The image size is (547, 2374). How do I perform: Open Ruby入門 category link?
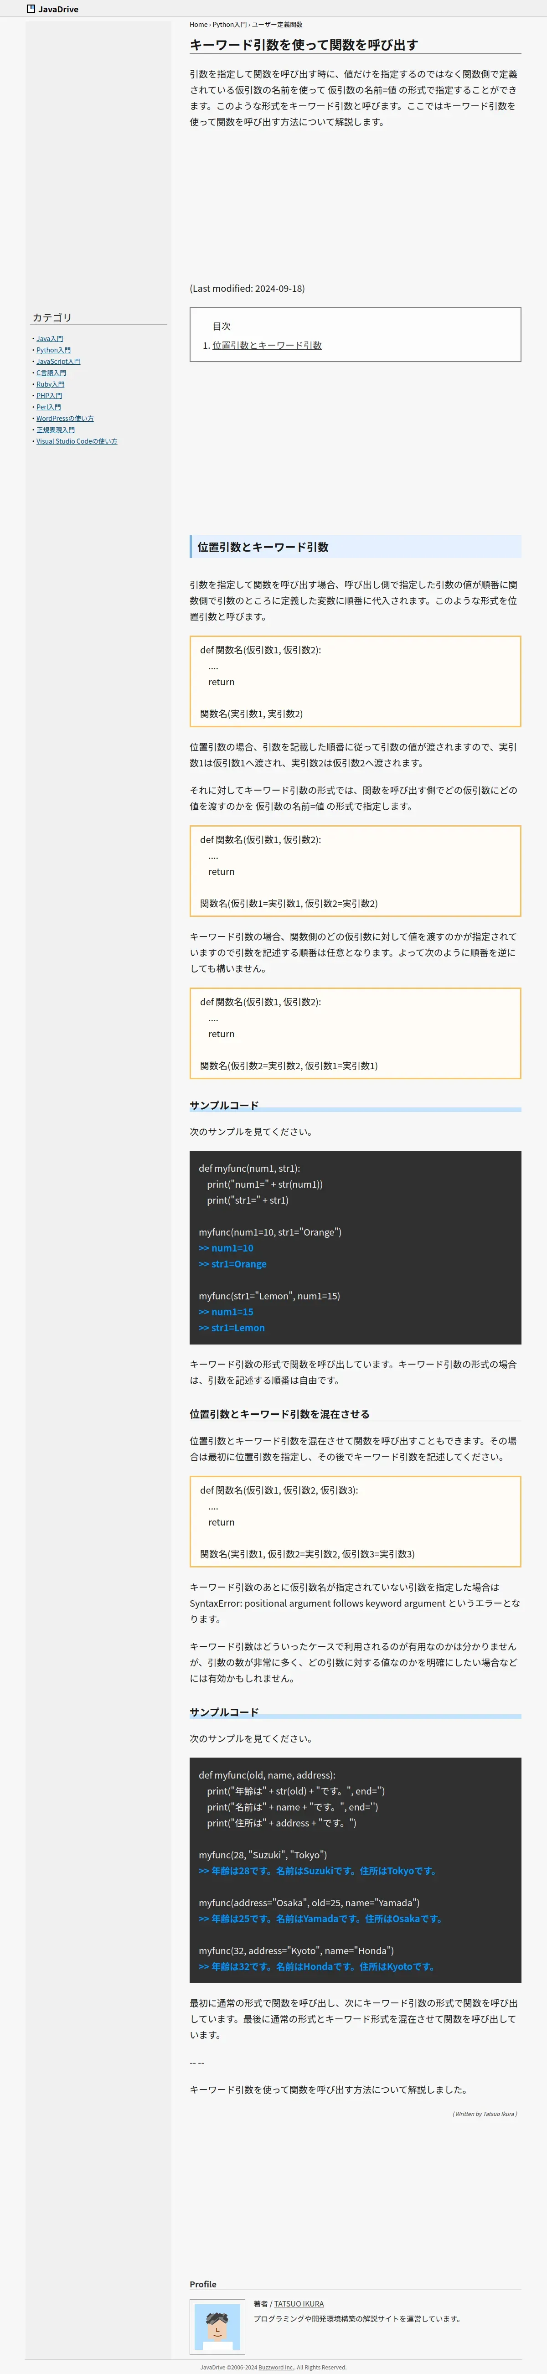pos(51,384)
